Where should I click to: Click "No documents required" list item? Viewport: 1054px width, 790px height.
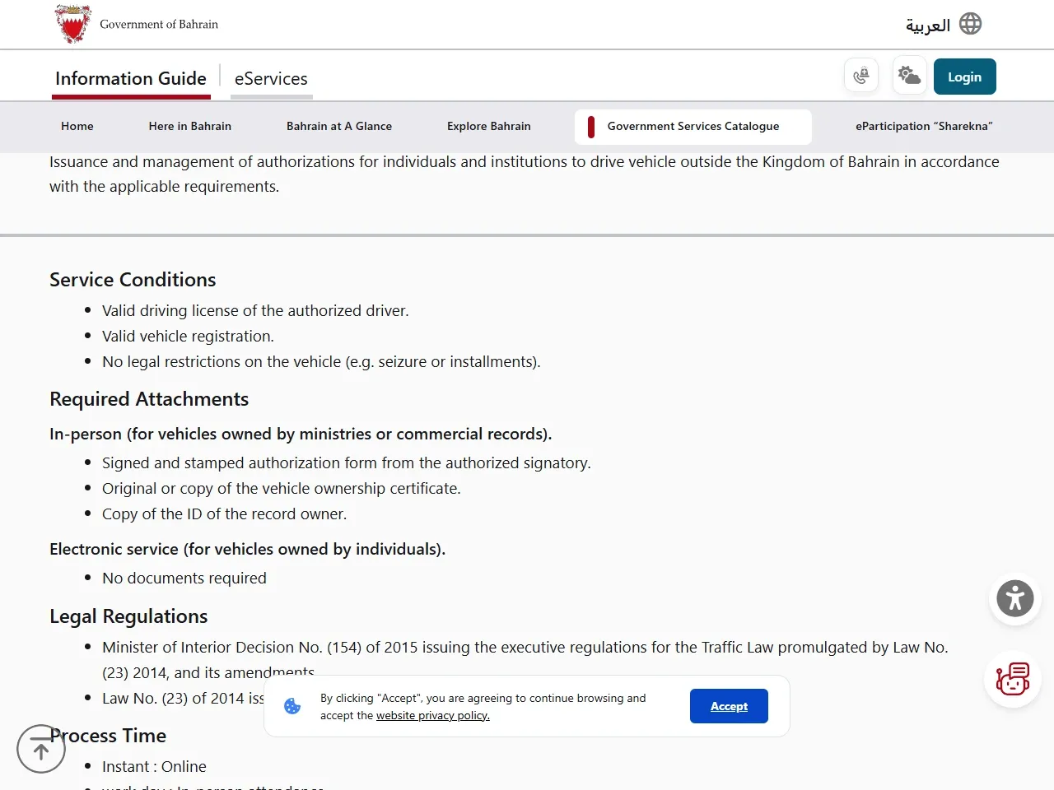pyautogui.click(x=184, y=578)
